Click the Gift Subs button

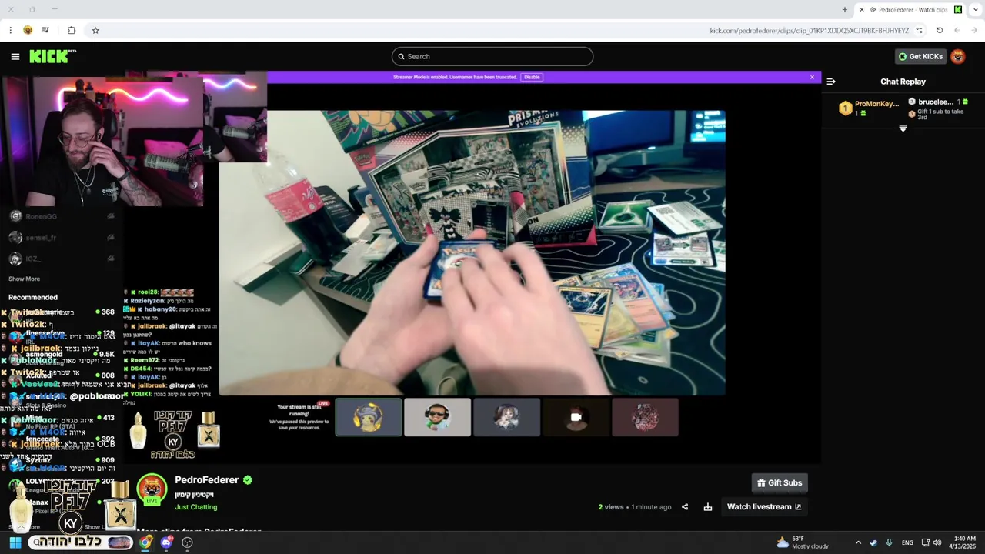(x=780, y=483)
